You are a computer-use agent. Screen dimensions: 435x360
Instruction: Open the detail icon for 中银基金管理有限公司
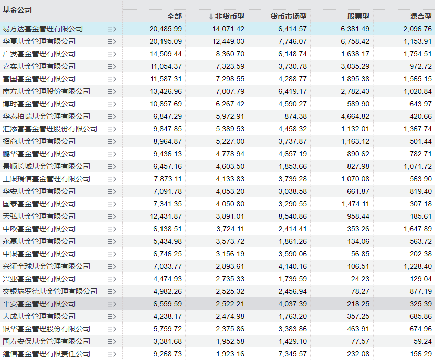click(112, 254)
